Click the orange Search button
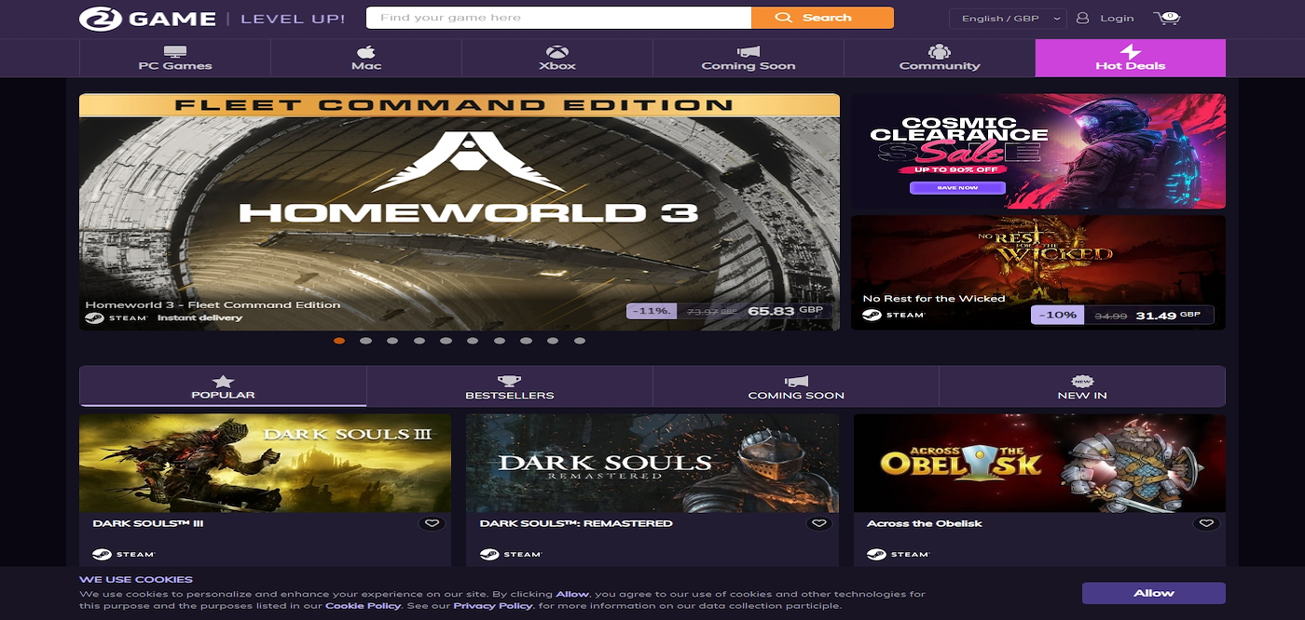The height and width of the screenshot is (620, 1305). (x=822, y=18)
